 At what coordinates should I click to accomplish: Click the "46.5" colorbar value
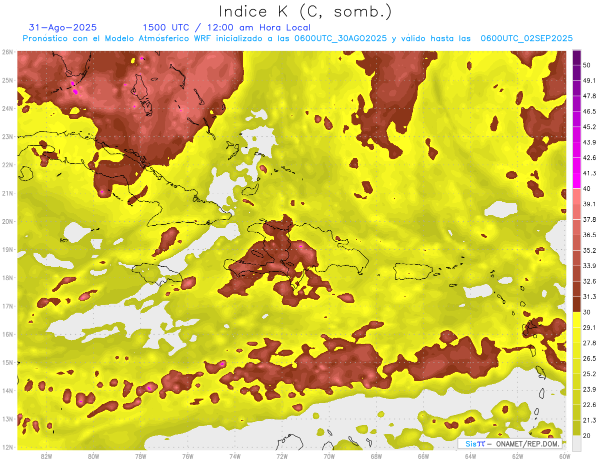click(589, 111)
